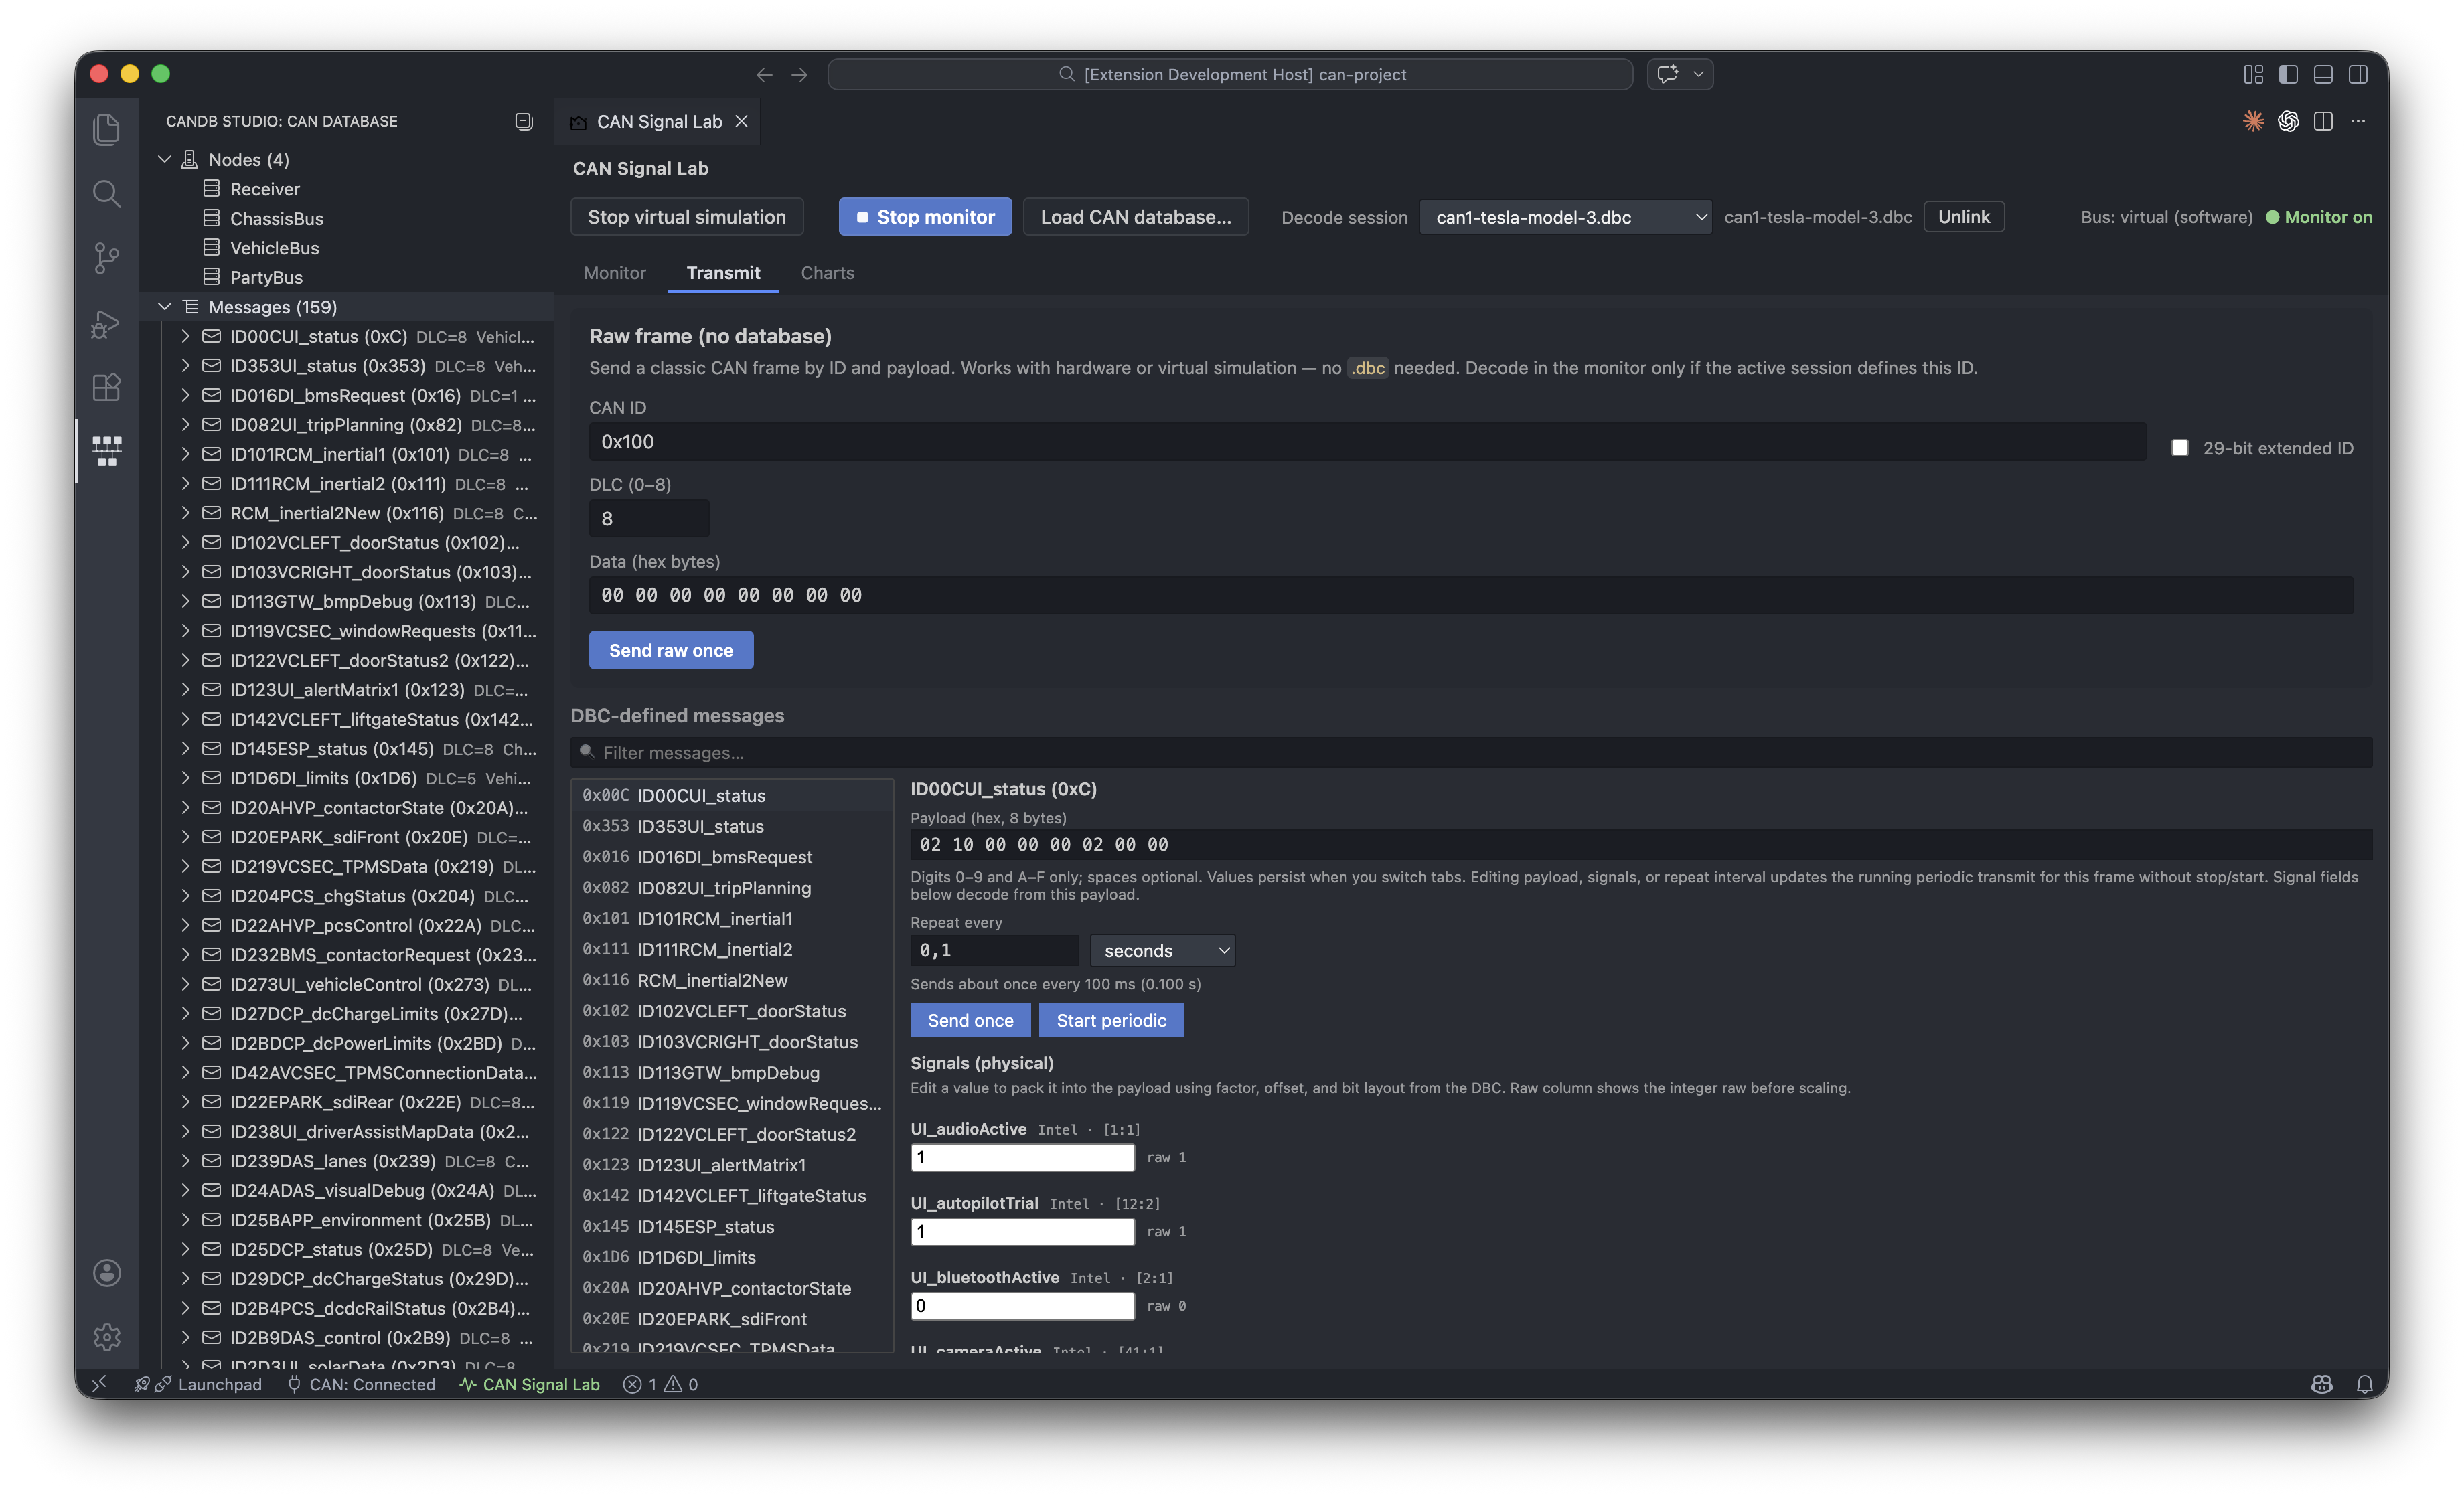Viewport: 2464px width, 1498px height.
Task: Toggle the Stop monitor button
Action: point(925,217)
